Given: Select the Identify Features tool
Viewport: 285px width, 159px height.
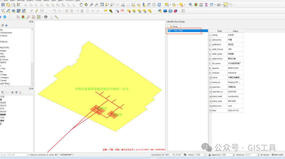Looking at the screenshot, I should pos(191,5).
